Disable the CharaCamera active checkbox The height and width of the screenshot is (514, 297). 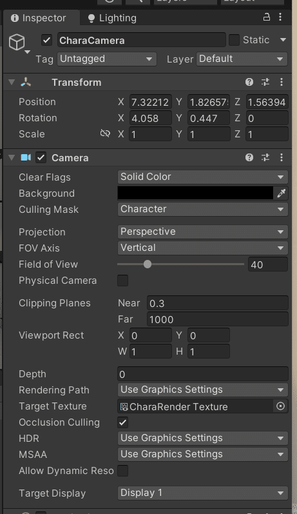tap(47, 41)
